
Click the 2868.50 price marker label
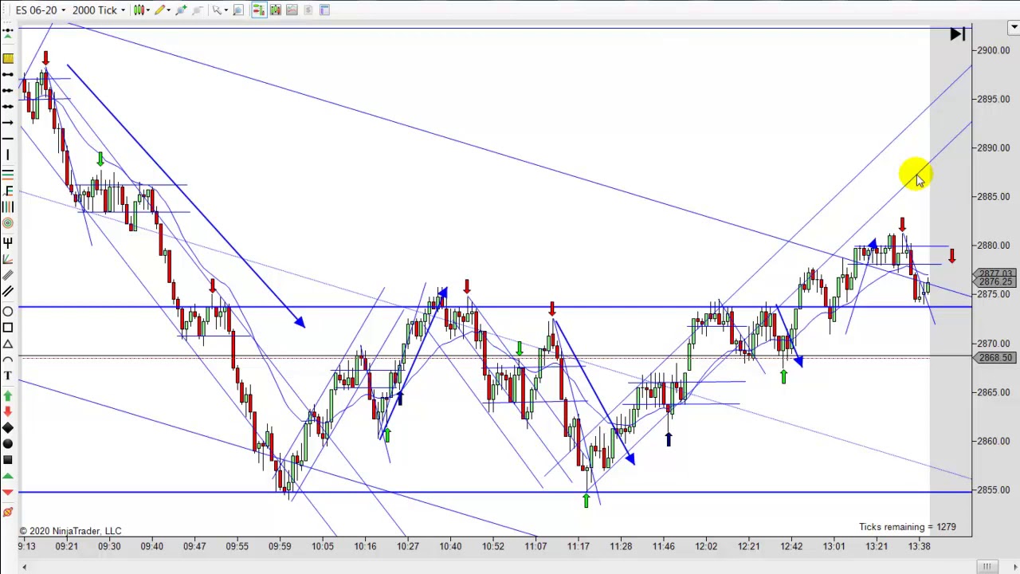tap(994, 358)
